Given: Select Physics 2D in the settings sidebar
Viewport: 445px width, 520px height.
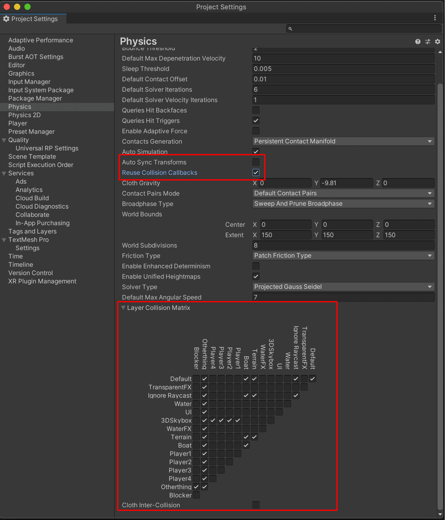Looking at the screenshot, I should point(24,115).
